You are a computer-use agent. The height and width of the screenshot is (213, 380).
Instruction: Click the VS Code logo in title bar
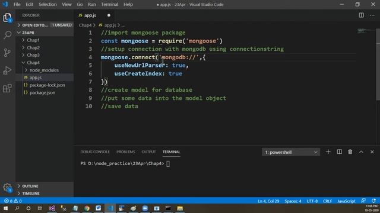click(x=5, y=4)
